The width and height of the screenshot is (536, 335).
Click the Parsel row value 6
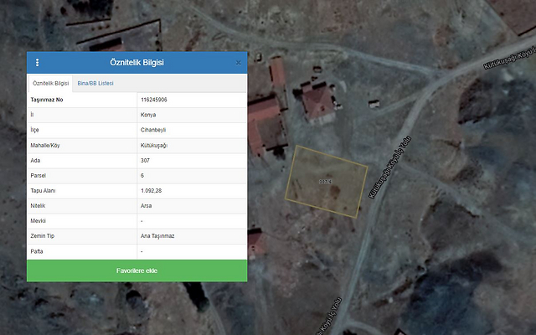pos(142,175)
